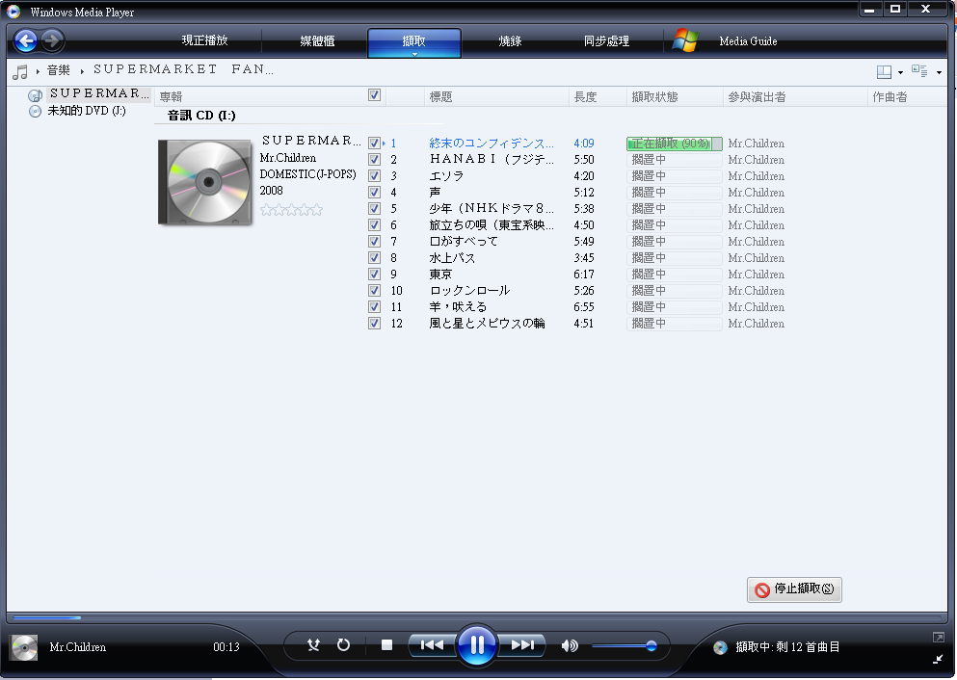Open the Media Guide tab
The width and height of the screenshot is (957, 680).
[748, 41]
